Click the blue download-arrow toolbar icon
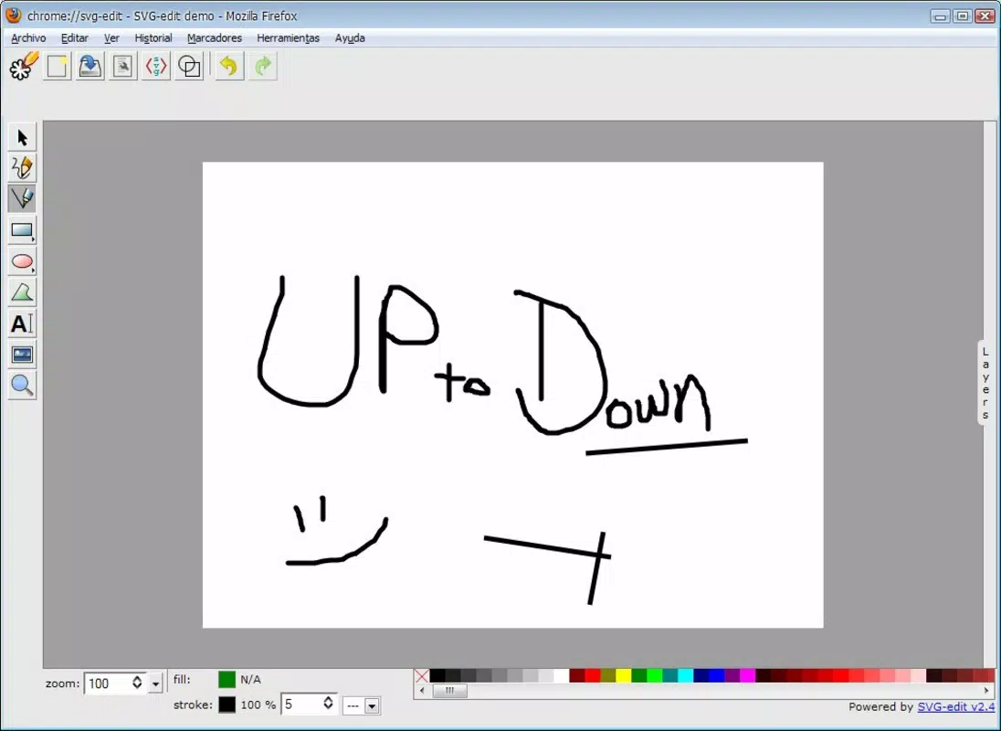 [90, 67]
